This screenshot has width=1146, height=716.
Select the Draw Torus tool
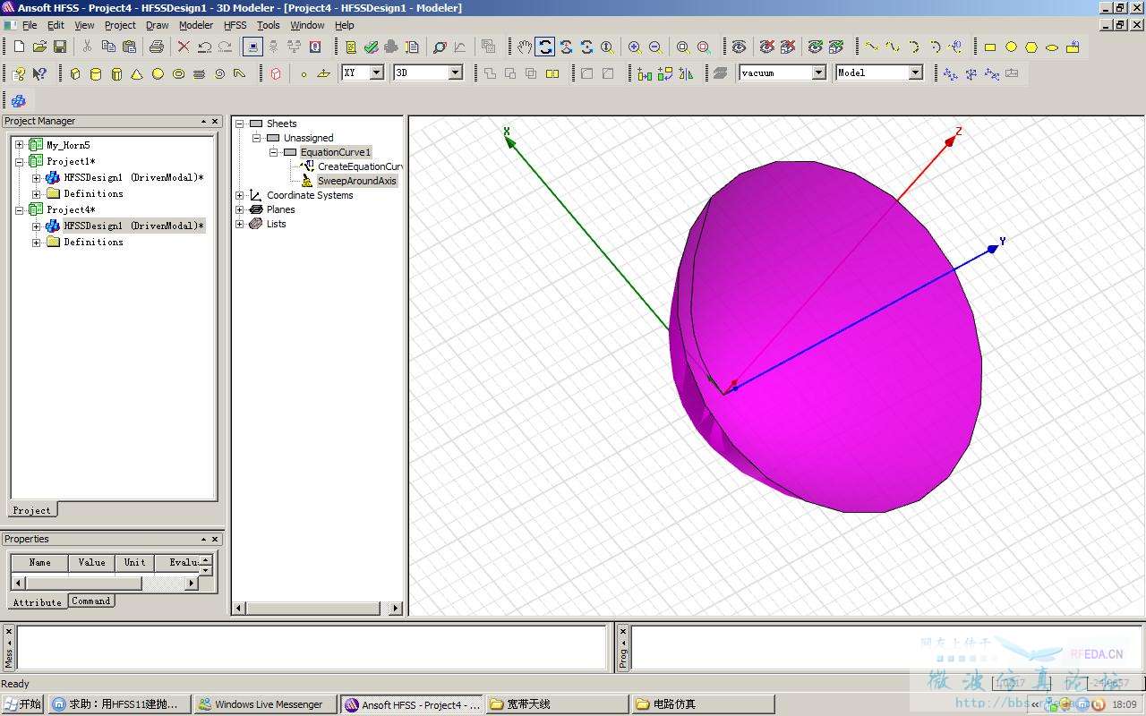click(178, 73)
